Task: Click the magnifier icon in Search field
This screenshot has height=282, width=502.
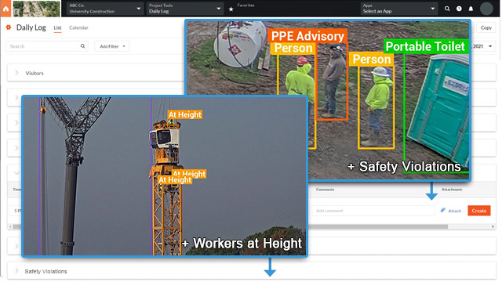Action: click(x=82, y=46)
